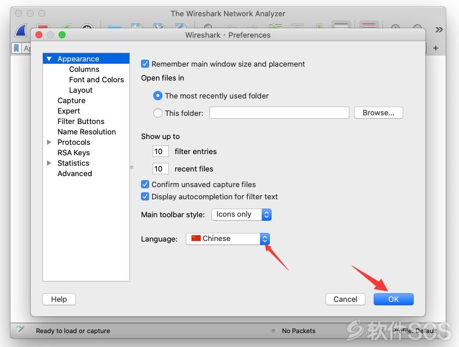
Task: Click the plus add filter button
Action: (x=436, y=48)
